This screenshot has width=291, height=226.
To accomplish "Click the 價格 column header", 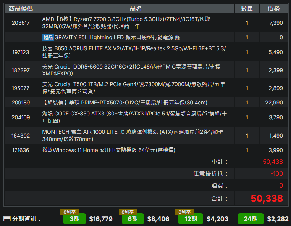I will pyautogui.click(x=273, y=8).
